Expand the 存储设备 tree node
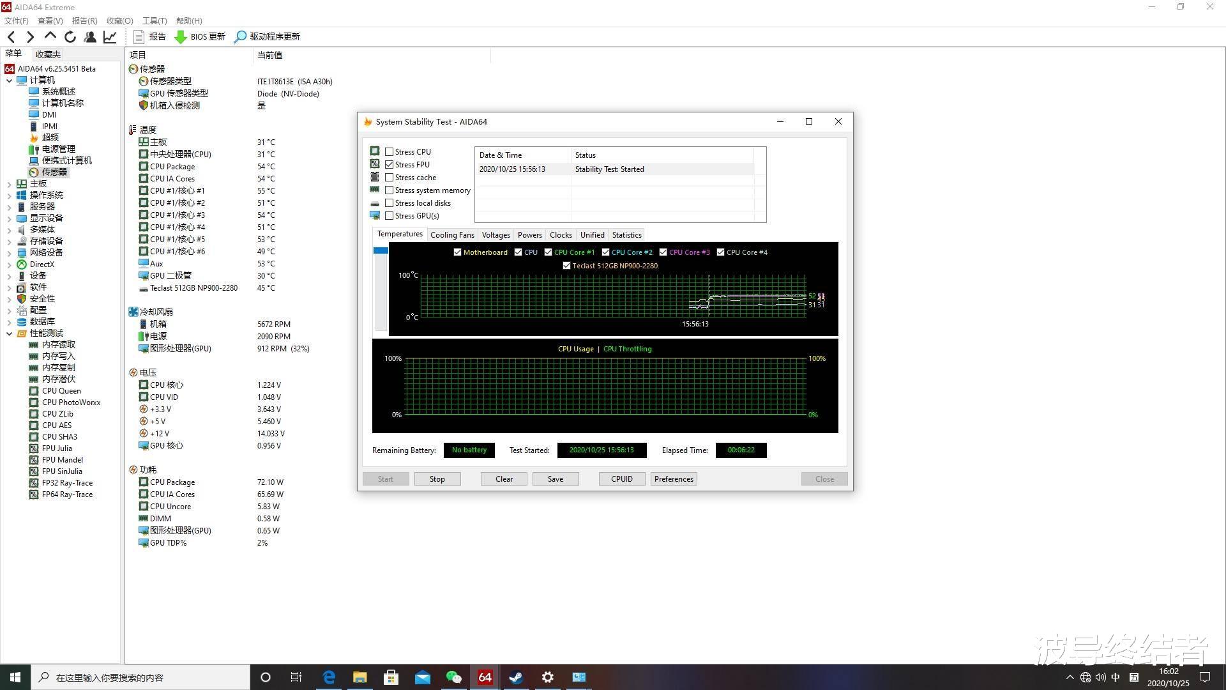1226x690 pixels. coord(9,241)
